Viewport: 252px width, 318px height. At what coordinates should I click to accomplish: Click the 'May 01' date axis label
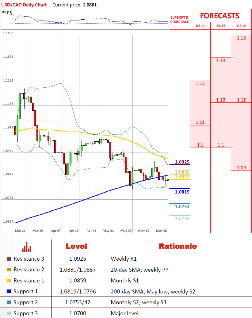tap(108, 231)
